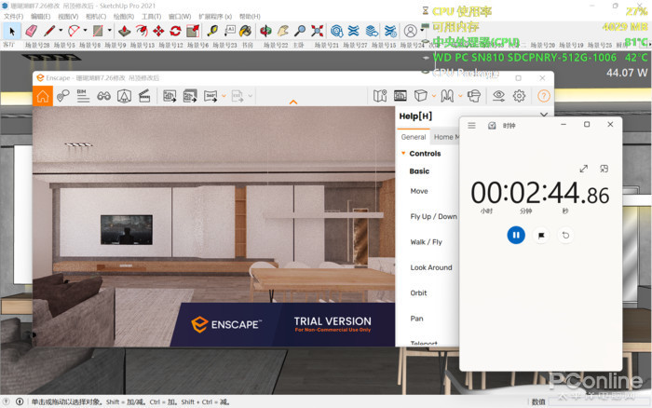Pause the clock stopwatch

[516, 235]
